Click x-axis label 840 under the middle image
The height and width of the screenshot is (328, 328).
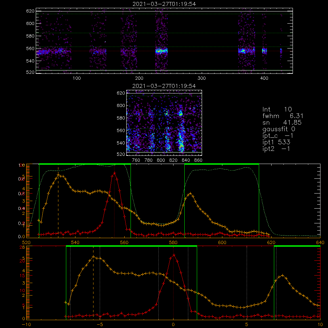pyautogui.click(x=186, y=160)
